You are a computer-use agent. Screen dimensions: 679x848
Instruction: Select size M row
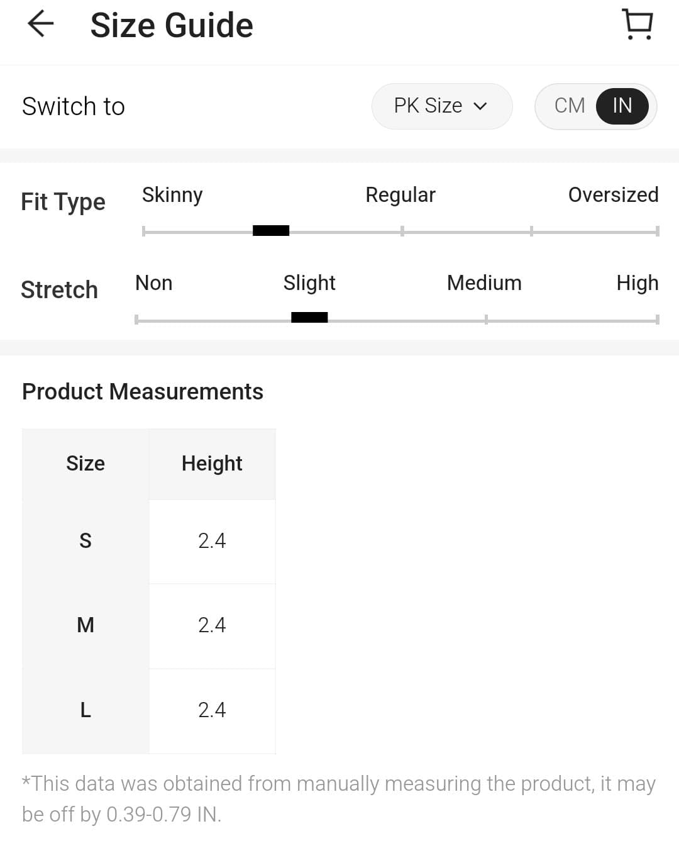86,625
